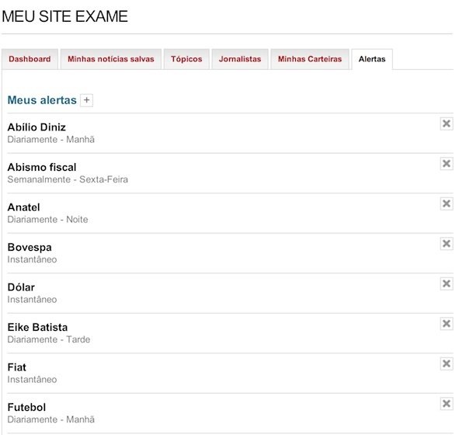Delete the Abismo fiscal alert

coord(447,164)
